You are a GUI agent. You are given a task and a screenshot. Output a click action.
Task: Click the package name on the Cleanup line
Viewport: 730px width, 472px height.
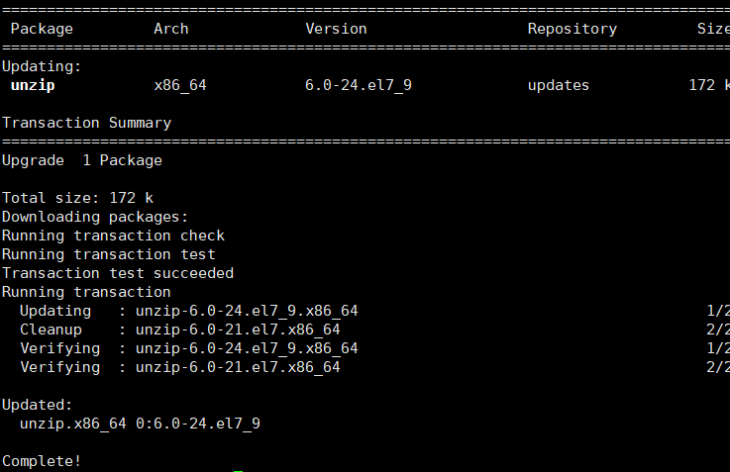pyautogui.click(x=238, y=330)
